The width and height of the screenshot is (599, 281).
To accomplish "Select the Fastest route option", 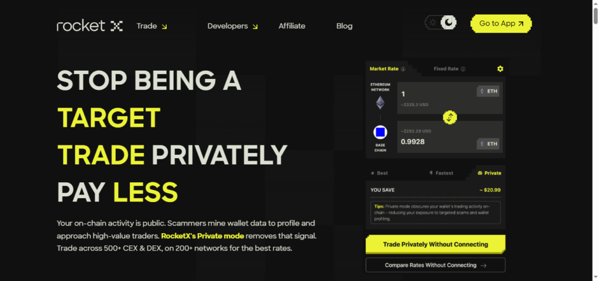I will click(x=441, y=173).
